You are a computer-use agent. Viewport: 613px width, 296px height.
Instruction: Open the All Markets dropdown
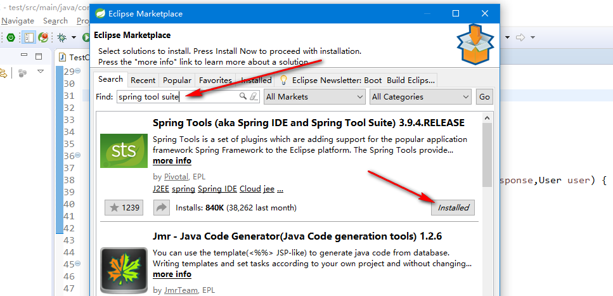tap(314, 96)
